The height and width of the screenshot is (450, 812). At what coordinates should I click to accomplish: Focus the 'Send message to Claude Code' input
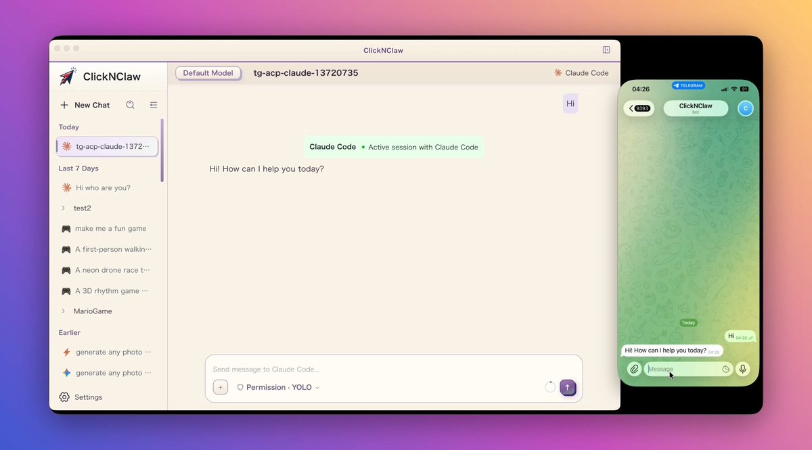(x=394, y=369)
